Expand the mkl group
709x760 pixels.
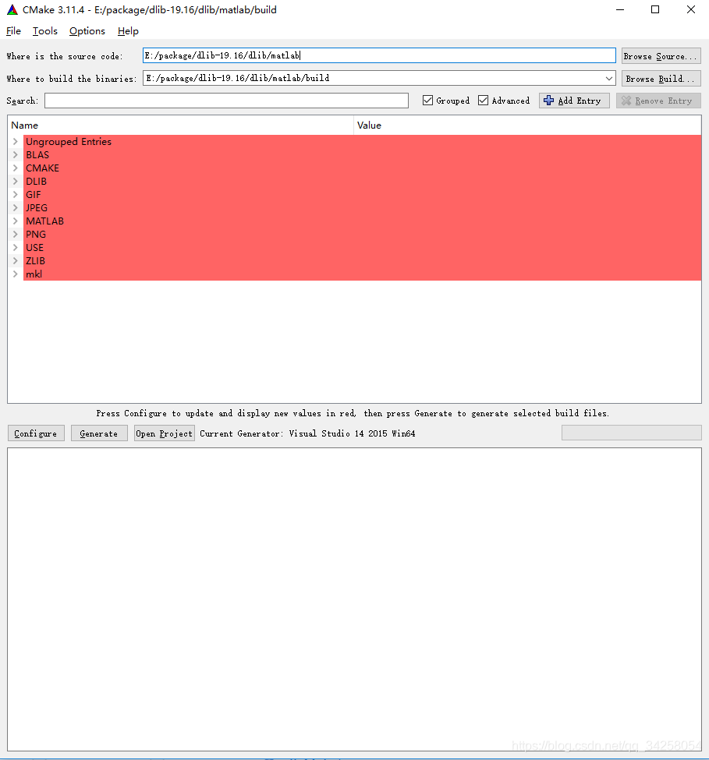(x=16, y=274)
